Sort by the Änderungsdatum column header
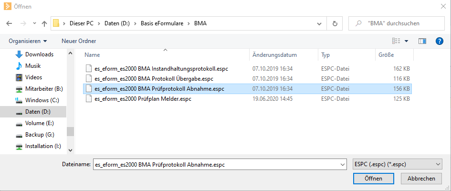Screen dimensions: 451x191 click(274, 54)
